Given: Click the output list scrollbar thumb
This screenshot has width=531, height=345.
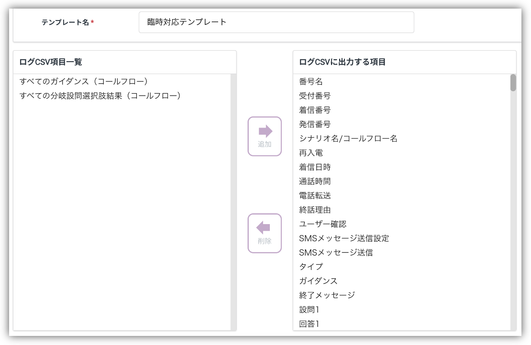Looking at the screenshot, I should (513, 83).
